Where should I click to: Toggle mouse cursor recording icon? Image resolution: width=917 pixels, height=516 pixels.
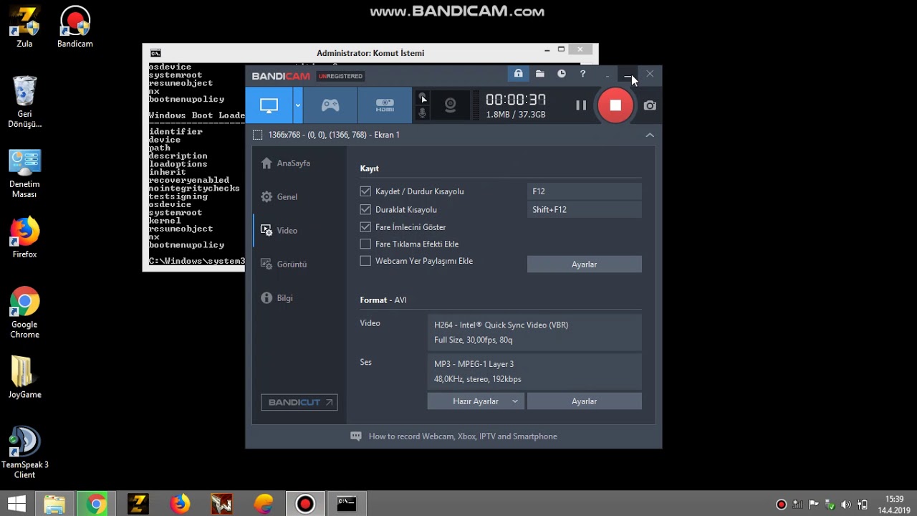[x=423, y=97]
